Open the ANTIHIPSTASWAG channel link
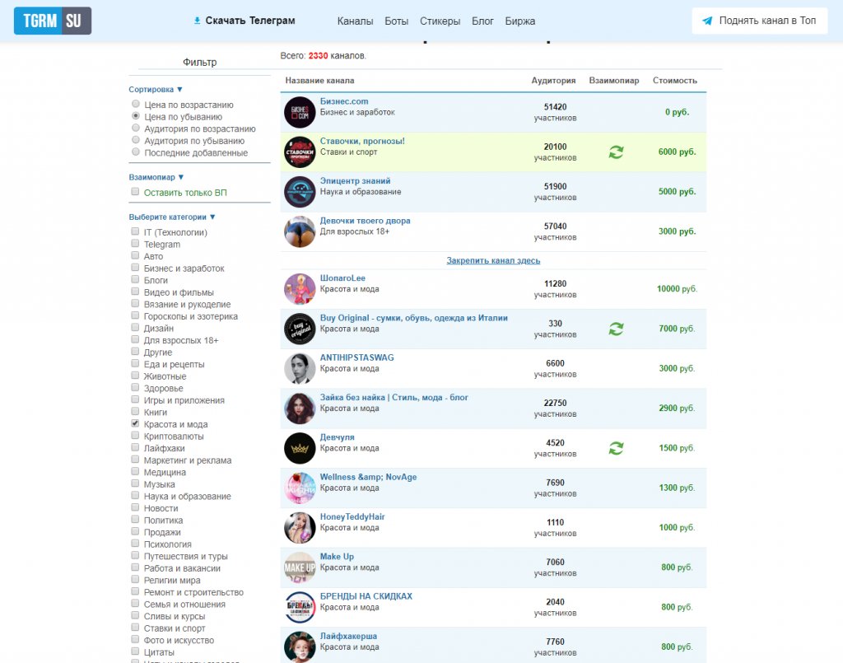This screenshot has height=663, width=843. point(356,357)
